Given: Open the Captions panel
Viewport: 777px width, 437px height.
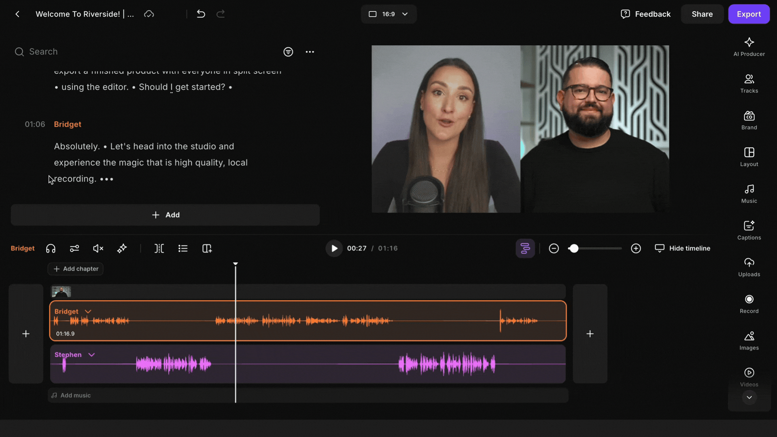Looking at the screenshot, I should tap(749, 231).
